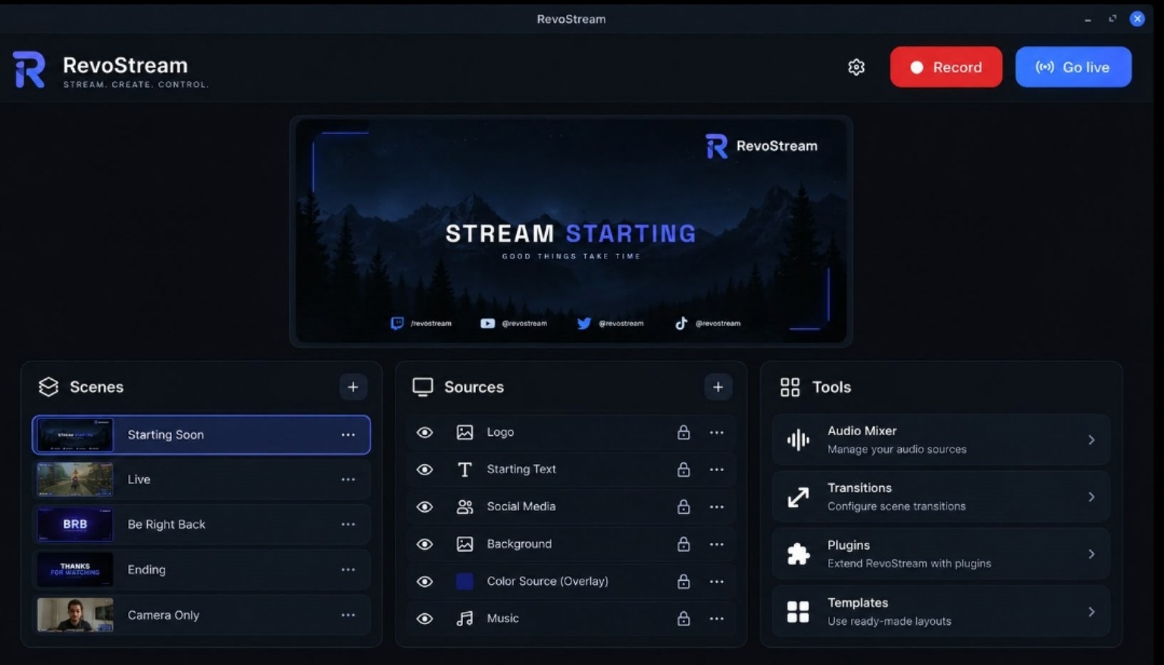Hide the Logo source with eye icon
This screenshot has height=665, width=1164.
425,432
